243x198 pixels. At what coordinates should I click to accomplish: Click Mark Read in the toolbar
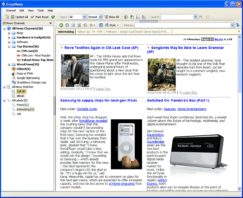pyautogui.click(x=39, y=17)
